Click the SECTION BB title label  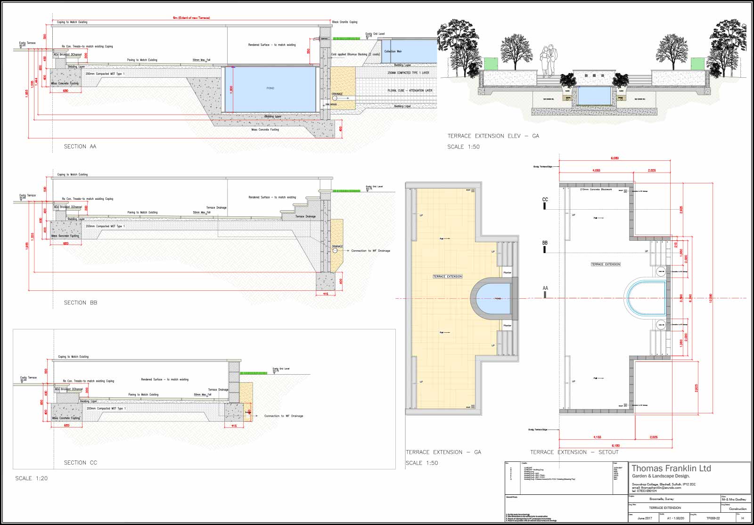pos(80,303)
